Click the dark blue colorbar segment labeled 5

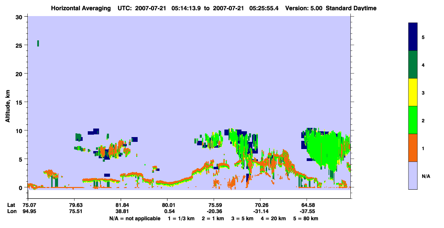click(413, 37)
